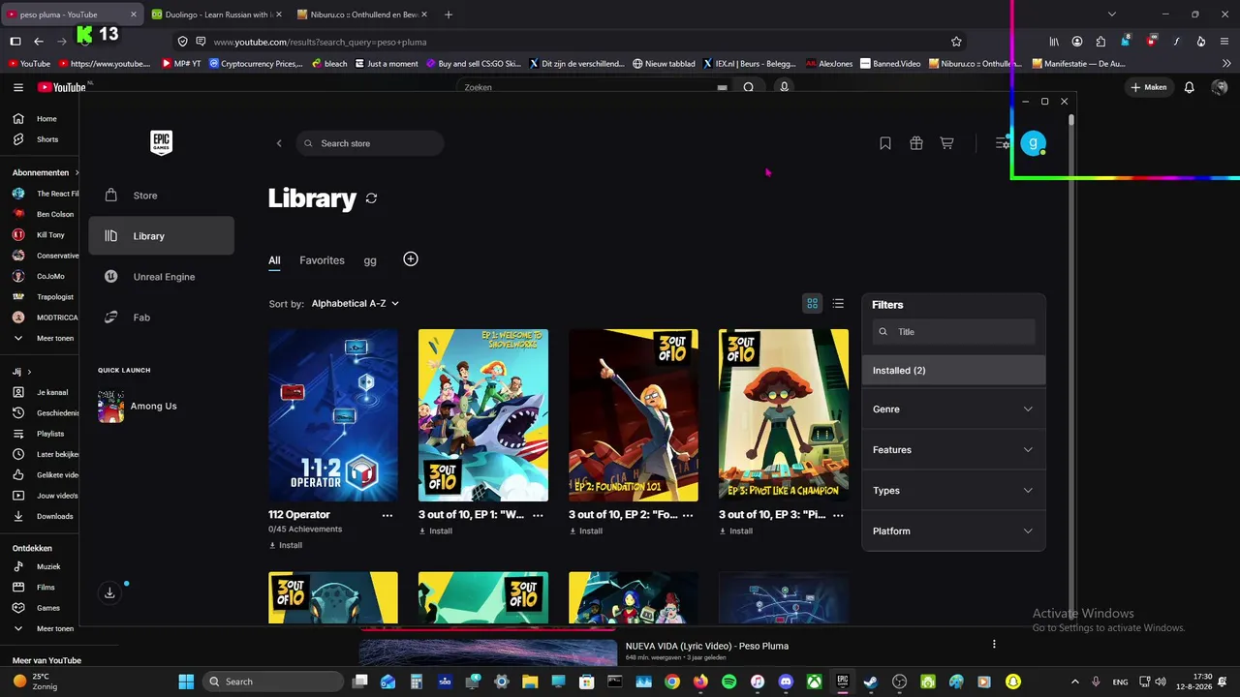Select the Favorites library tab
The image size is (1240, 697).
(322, 260)
